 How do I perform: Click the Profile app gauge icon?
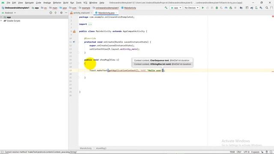[226, 8]
